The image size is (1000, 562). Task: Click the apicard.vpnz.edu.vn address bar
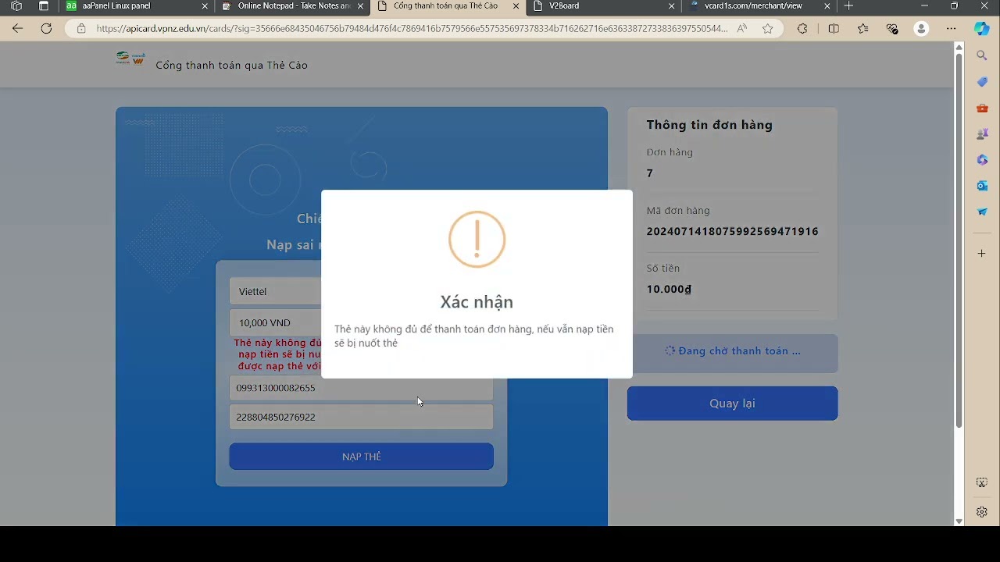412,29
